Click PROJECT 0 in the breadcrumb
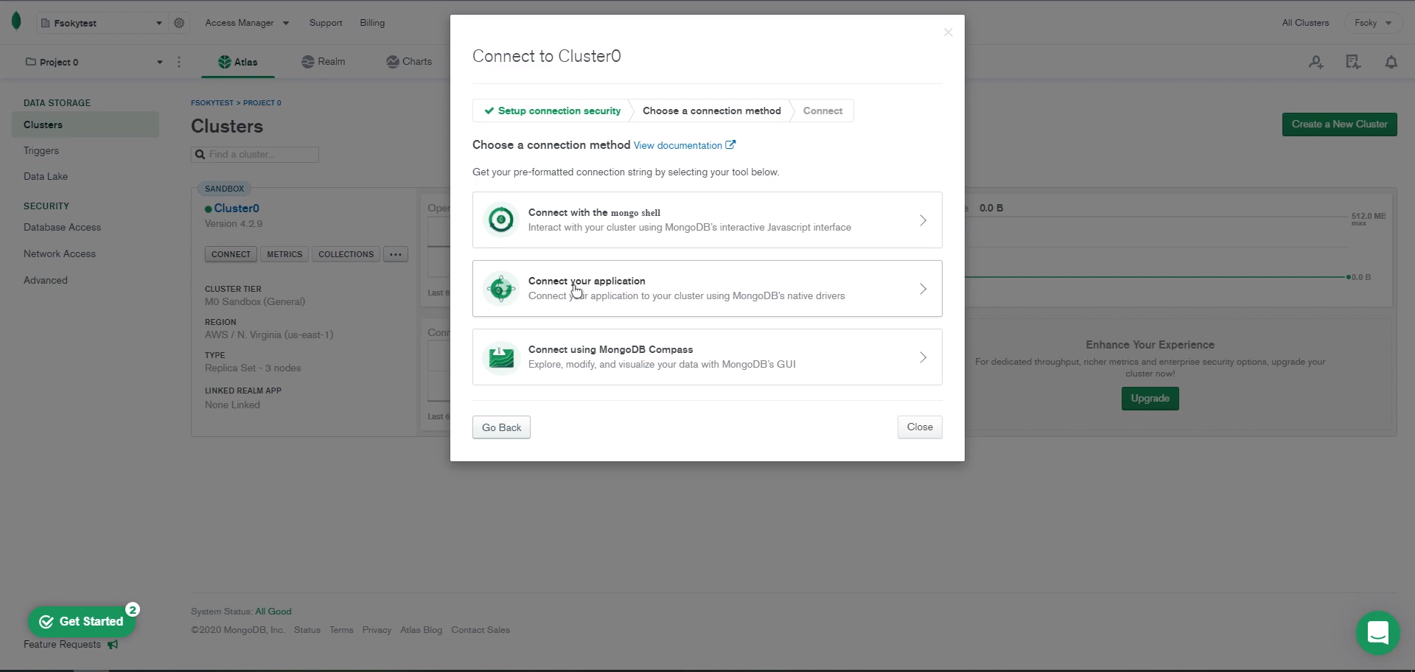The image size is (1415, 672). [x=262, y=103]
